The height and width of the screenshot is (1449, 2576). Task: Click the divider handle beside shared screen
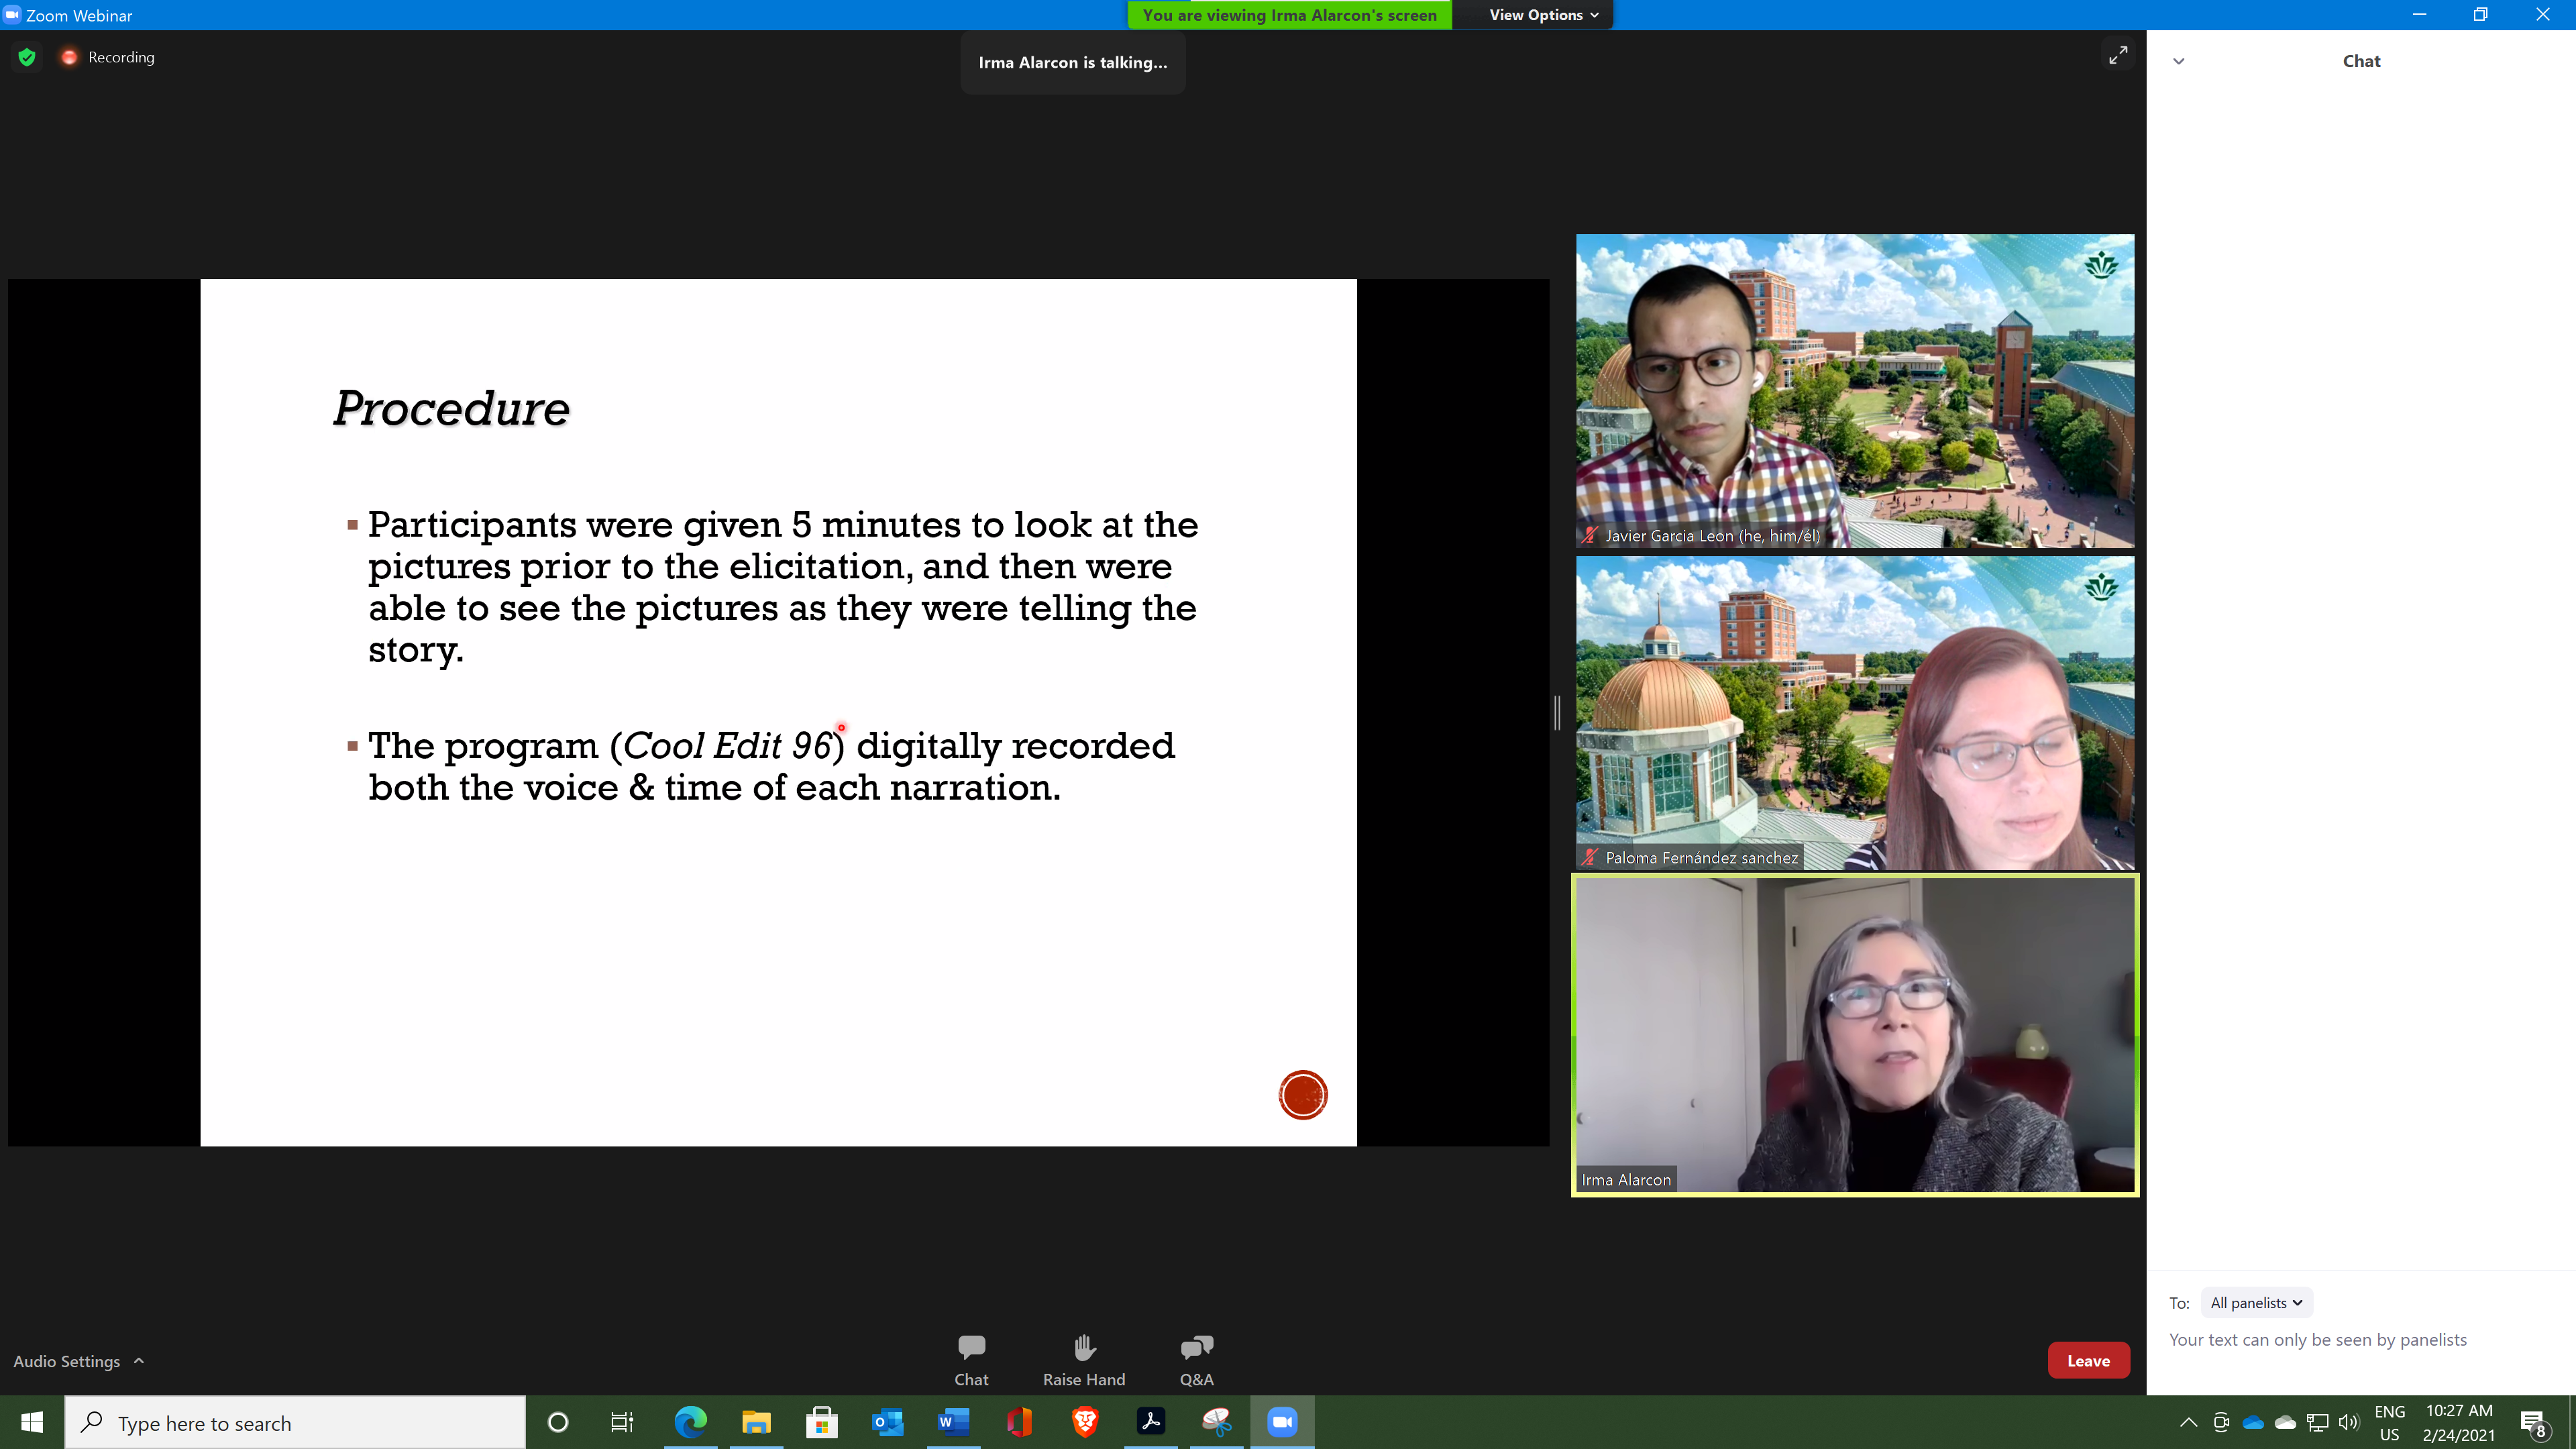1557,712
